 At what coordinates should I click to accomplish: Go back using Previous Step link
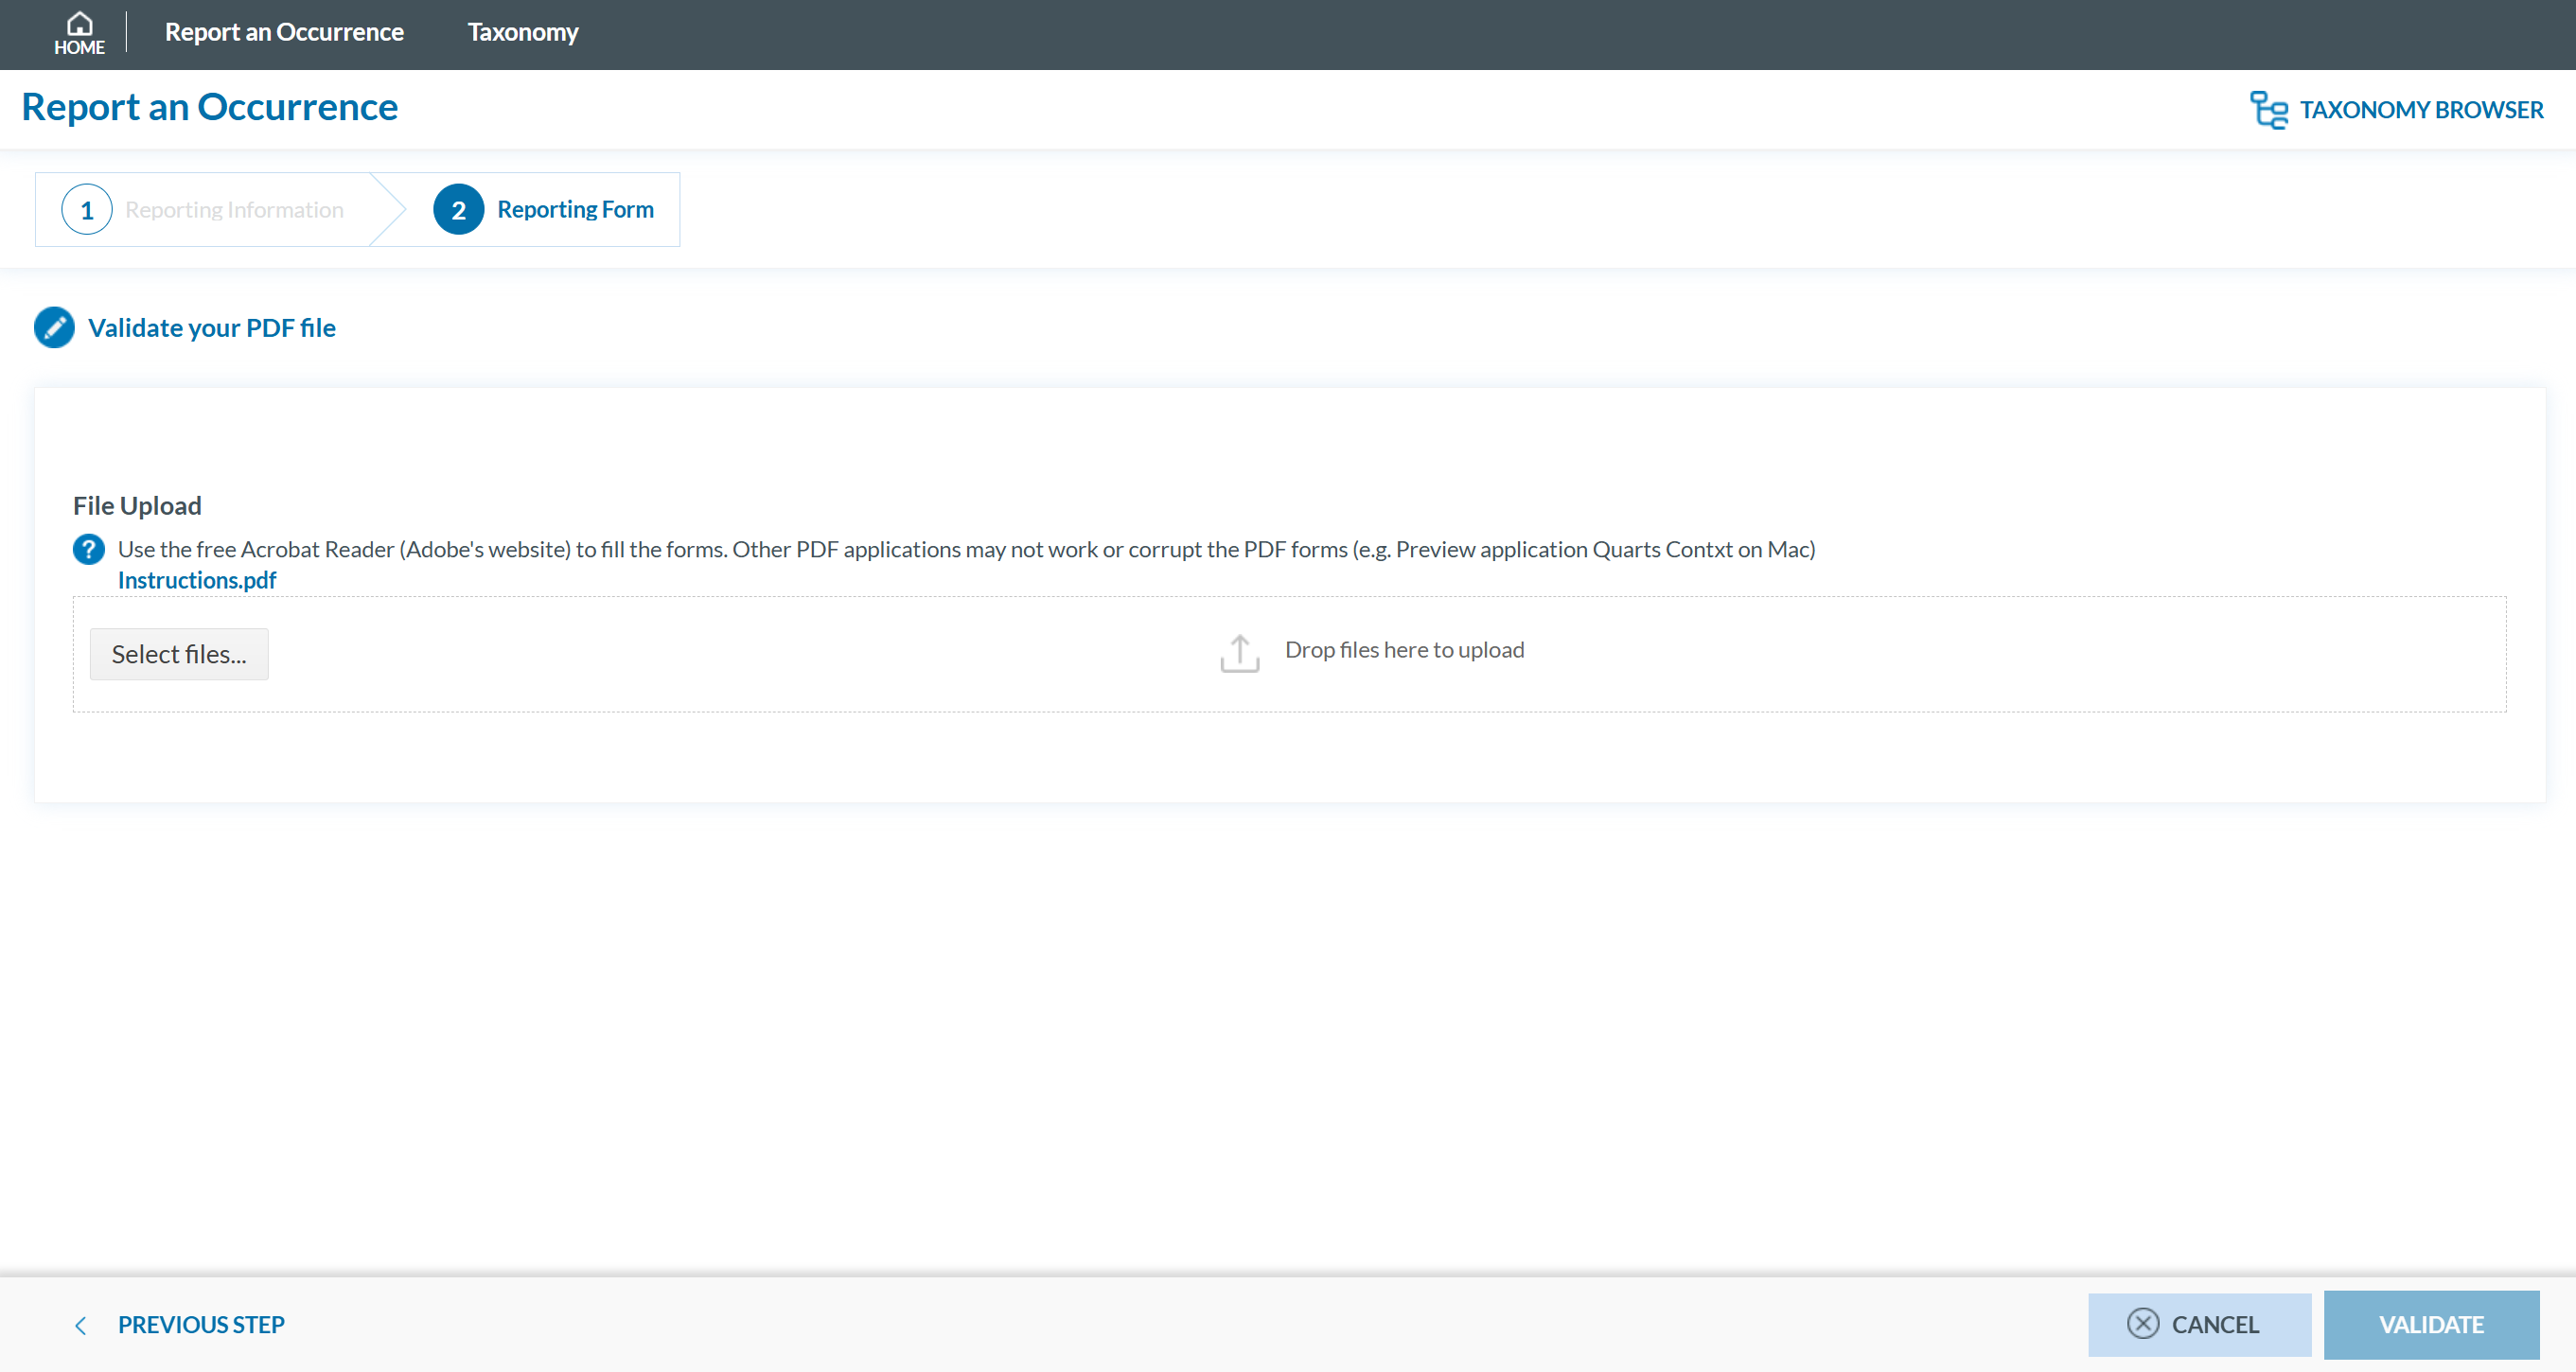(201, 1325)
